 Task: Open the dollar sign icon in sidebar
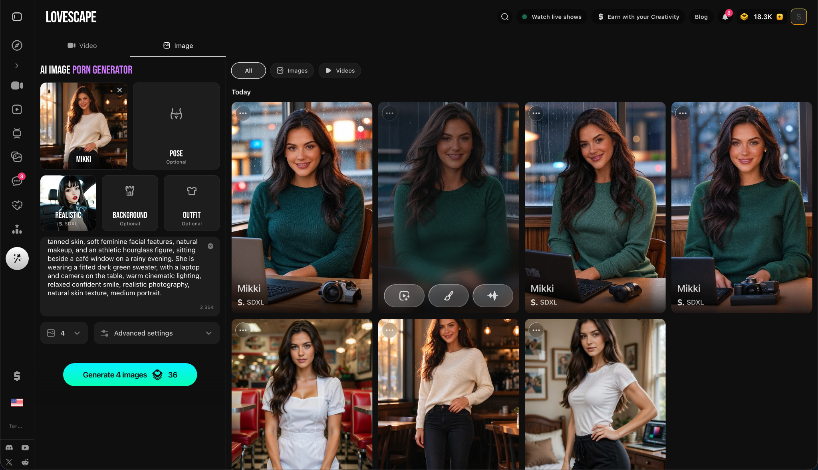(17, 376)
